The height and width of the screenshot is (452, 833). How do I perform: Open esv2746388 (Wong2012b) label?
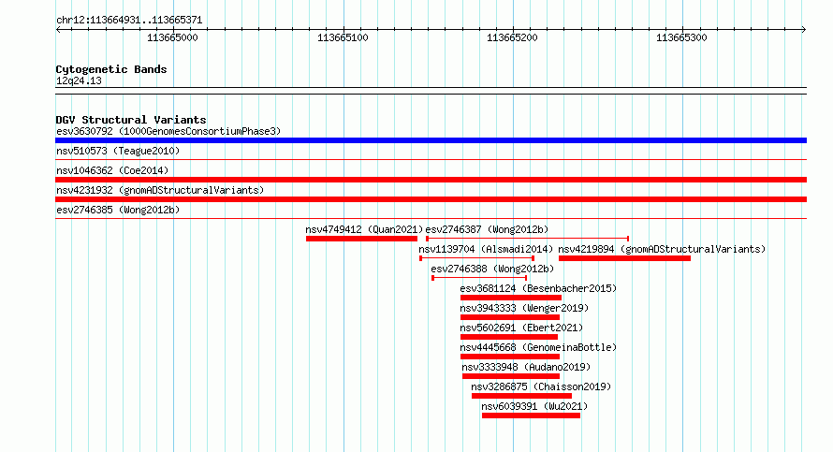click(x=492, y=269)
